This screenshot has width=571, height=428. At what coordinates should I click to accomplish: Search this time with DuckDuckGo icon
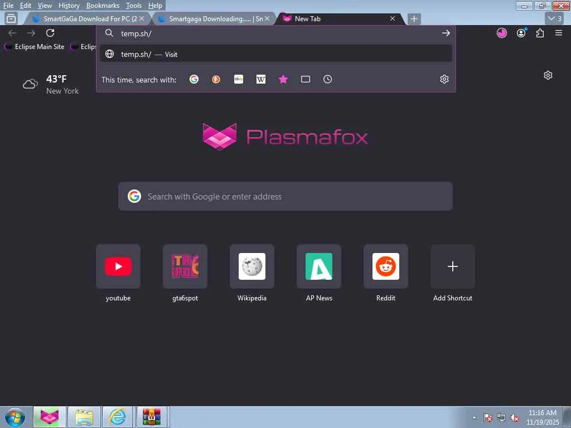point(216,79)
